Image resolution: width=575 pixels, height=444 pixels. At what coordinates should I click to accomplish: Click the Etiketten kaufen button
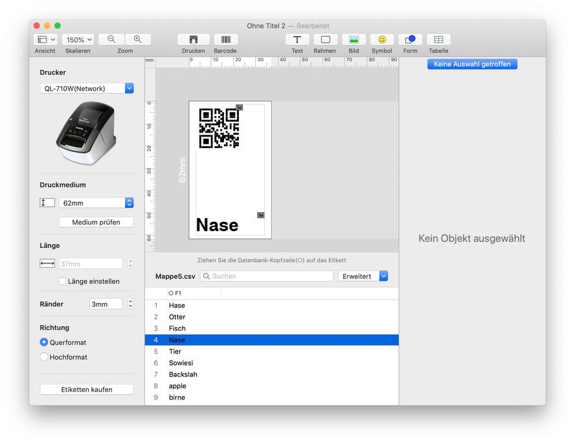87,390
